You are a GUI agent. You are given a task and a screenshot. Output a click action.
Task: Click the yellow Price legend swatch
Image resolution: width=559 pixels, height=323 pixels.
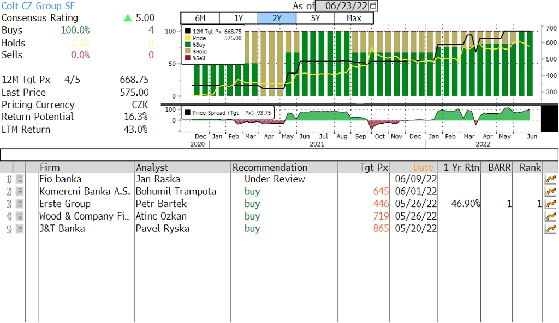(188, 38)
